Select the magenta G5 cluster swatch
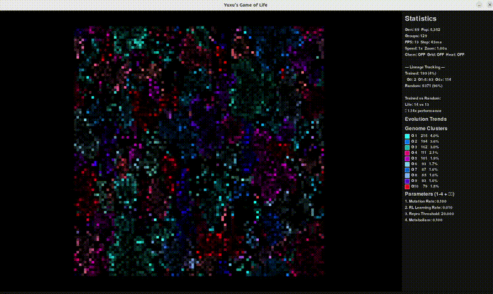The image size is (493, 294). [x=407, y=159]
